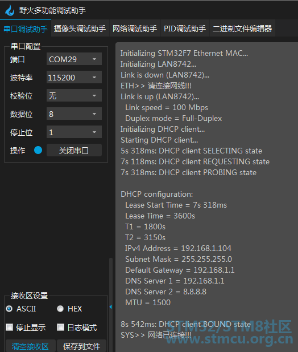This screenshot has height=352, width=298.
Task: Open the COM29 port dropdown
Action: pos(74,59)
